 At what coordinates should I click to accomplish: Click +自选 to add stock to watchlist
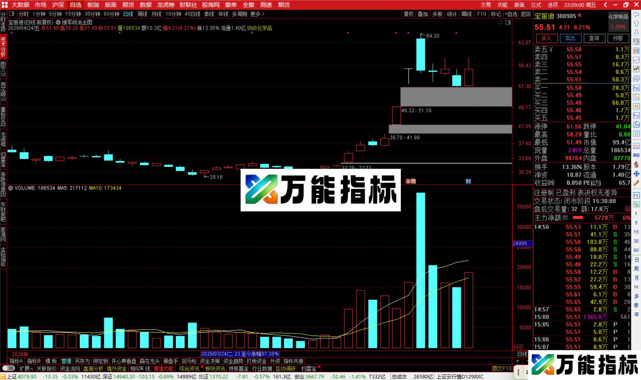tap(511, 14)
